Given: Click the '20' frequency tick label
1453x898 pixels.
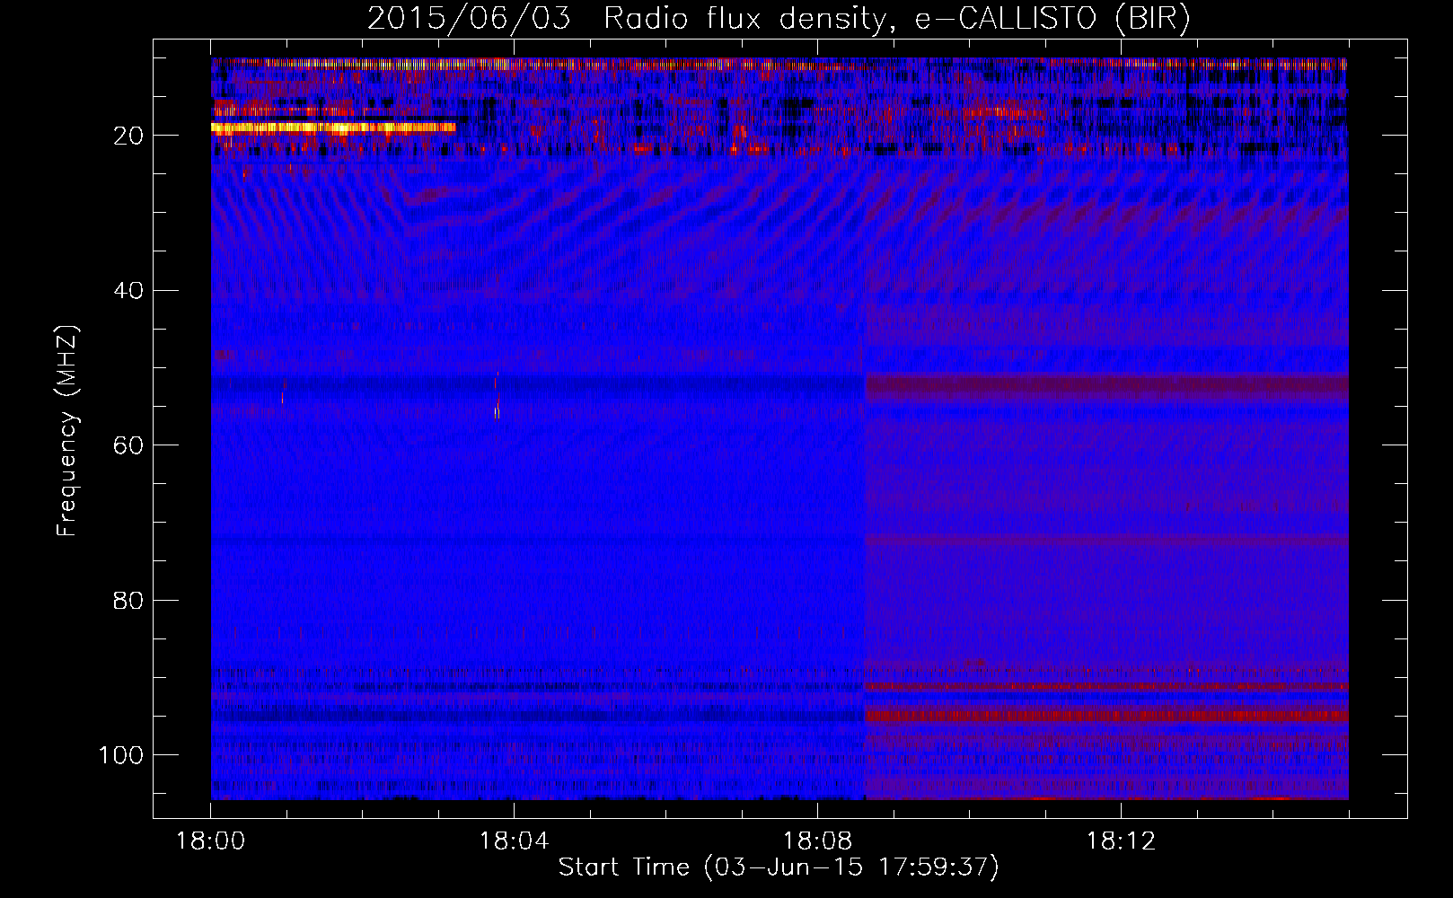Looking at the screenshot, I should [128, 136].
